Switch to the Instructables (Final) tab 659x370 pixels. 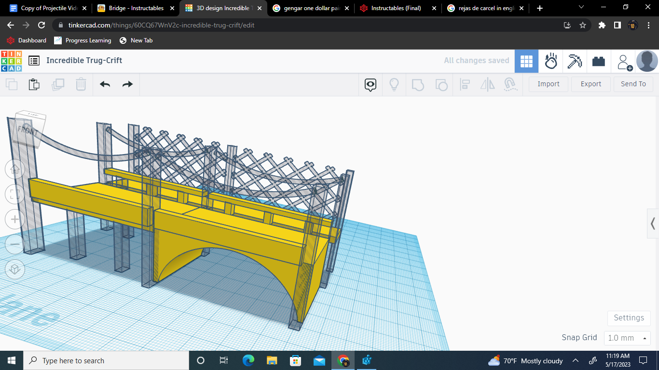click(396, 8)
